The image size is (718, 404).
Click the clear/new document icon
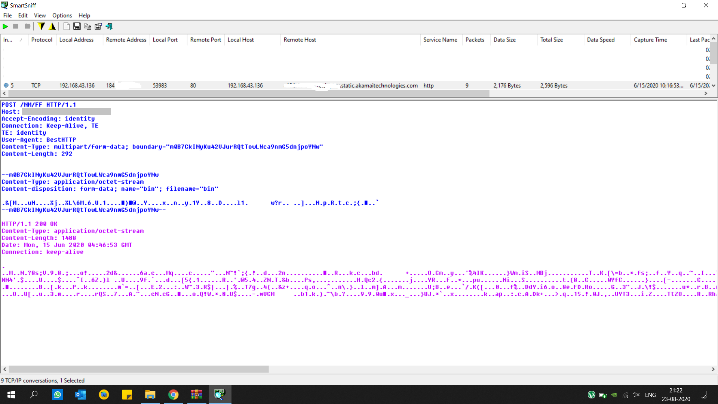click(x=66, y=27)
